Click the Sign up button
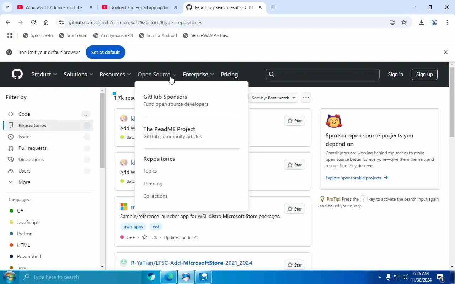This screenshot has width=455, height=284. pos(424,74)
